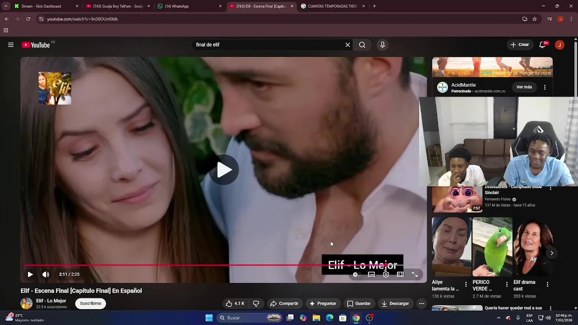The height and width of the screenshot is (325, 578).
Task: Open the options menu for PERICO VERDE video
Action: [507, 284]
